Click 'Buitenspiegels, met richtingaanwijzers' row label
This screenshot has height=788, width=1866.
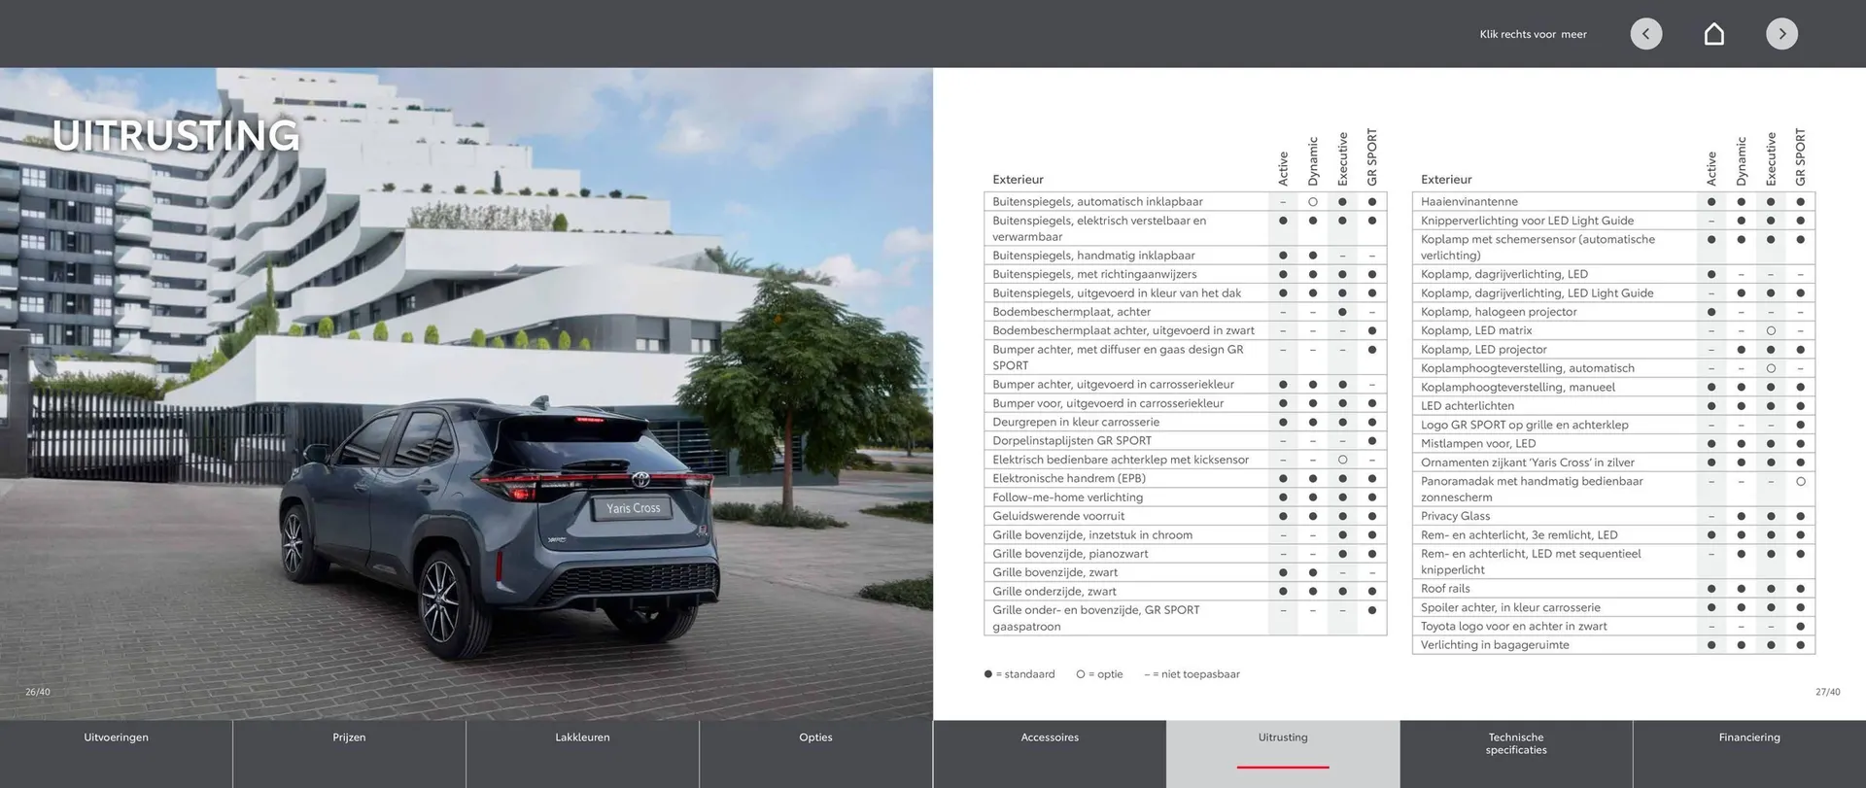coord(1094,274)
